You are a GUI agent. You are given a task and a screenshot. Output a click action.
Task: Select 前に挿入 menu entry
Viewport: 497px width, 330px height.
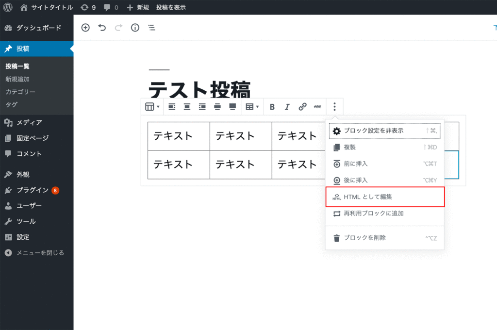tap(385, 164)
